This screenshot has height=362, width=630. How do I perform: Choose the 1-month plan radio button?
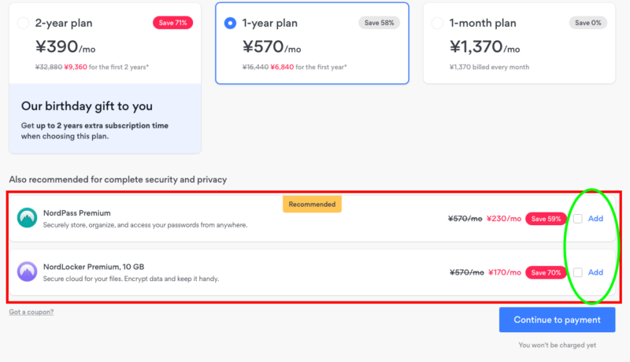[437, 23]
